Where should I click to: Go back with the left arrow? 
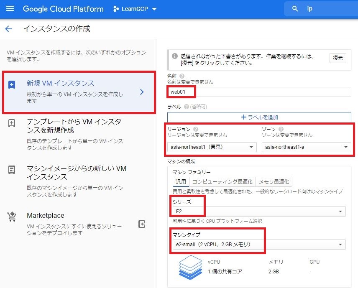pos(9,29)
